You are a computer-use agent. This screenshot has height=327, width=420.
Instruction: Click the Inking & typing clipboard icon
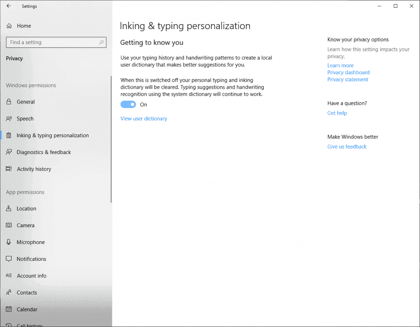9,136
